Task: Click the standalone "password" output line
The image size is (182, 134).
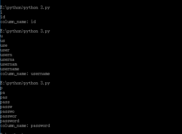Action: click(x=10, y=121)
